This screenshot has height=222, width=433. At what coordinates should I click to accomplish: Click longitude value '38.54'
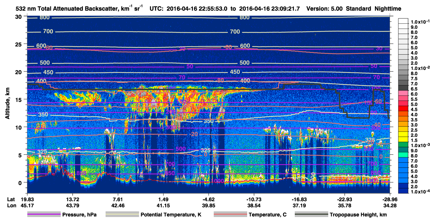pyautogui.click(x=254, y=206)
